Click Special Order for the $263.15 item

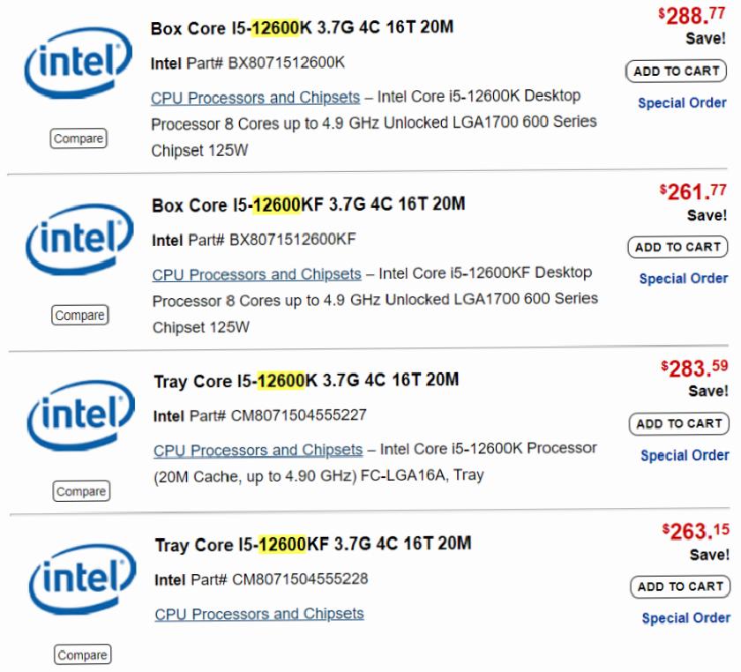pos(686,618)
